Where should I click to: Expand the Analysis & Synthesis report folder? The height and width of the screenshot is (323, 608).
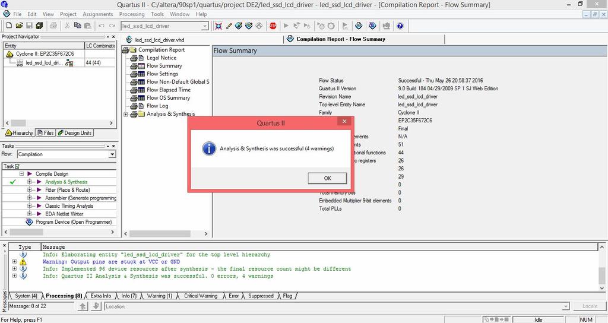point(126,114)
